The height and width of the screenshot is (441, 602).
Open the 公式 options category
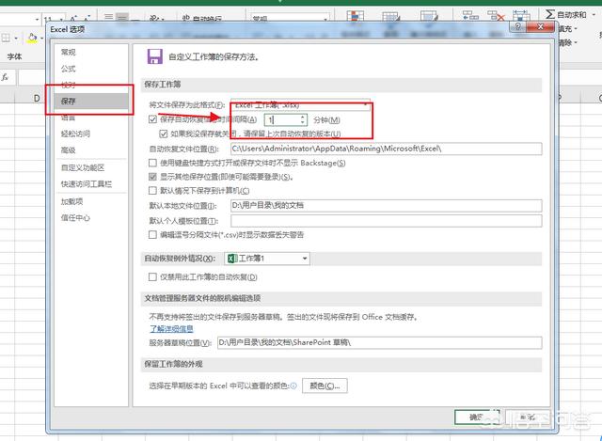69,69
